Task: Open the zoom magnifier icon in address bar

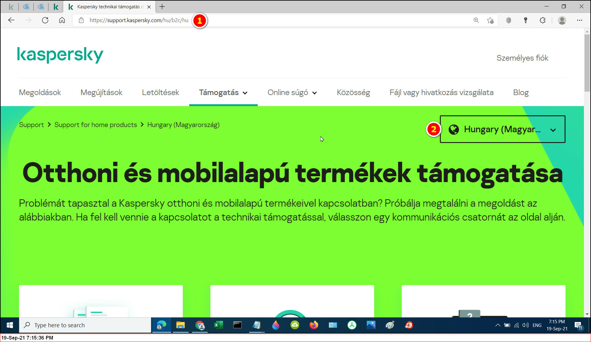Action: pos(476,20)
